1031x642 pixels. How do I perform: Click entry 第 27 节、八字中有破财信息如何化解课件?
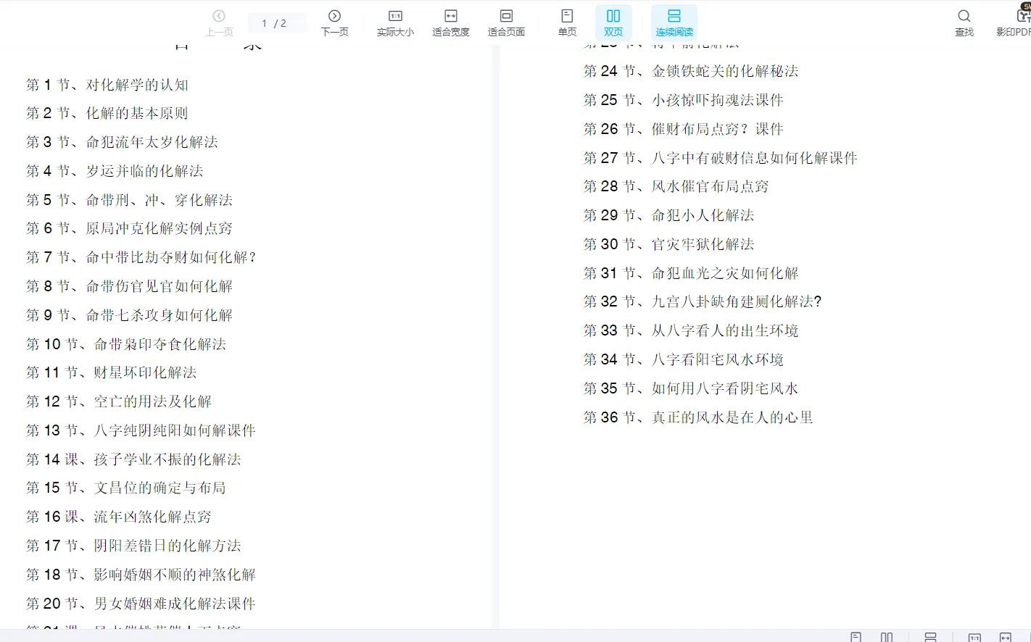721,158
